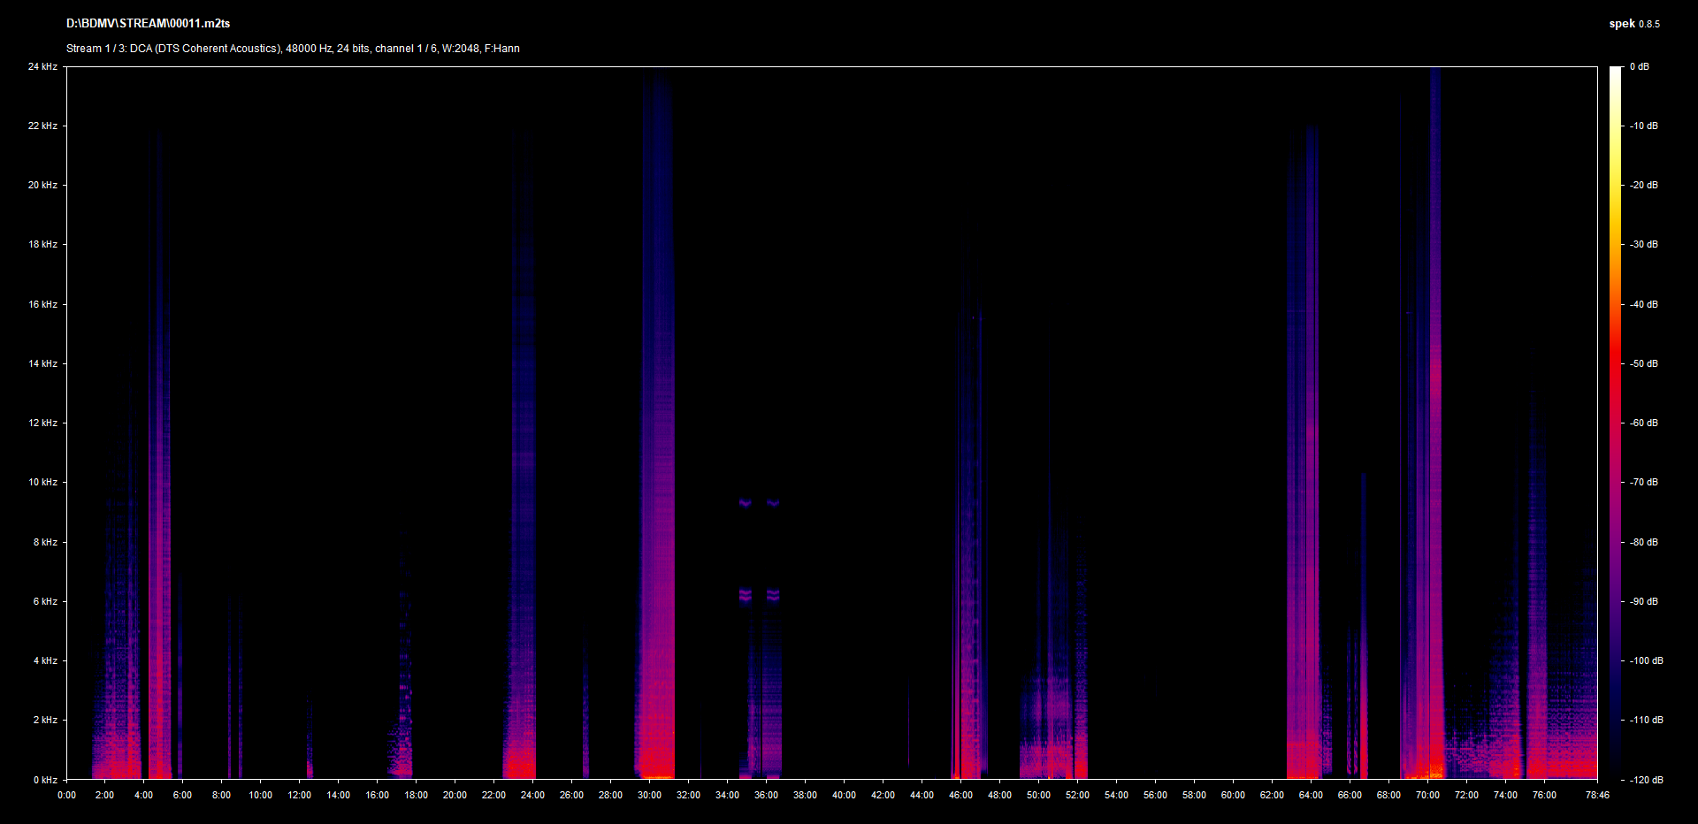Click the 0 kHz frequency axis label

45,780
